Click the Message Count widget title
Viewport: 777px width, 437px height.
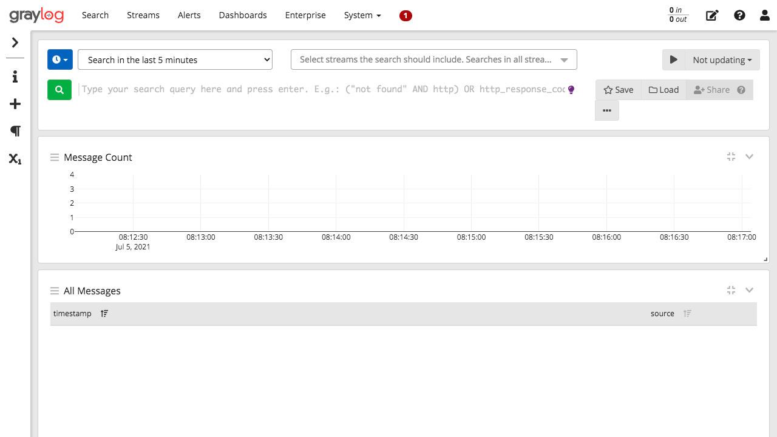[98, 157]
